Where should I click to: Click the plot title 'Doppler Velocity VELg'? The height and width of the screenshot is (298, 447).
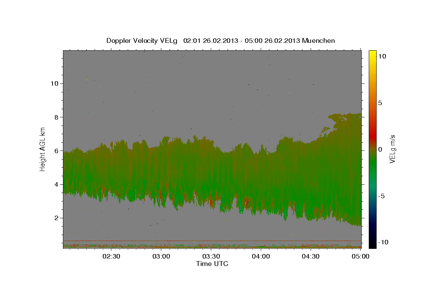[143, 41]
